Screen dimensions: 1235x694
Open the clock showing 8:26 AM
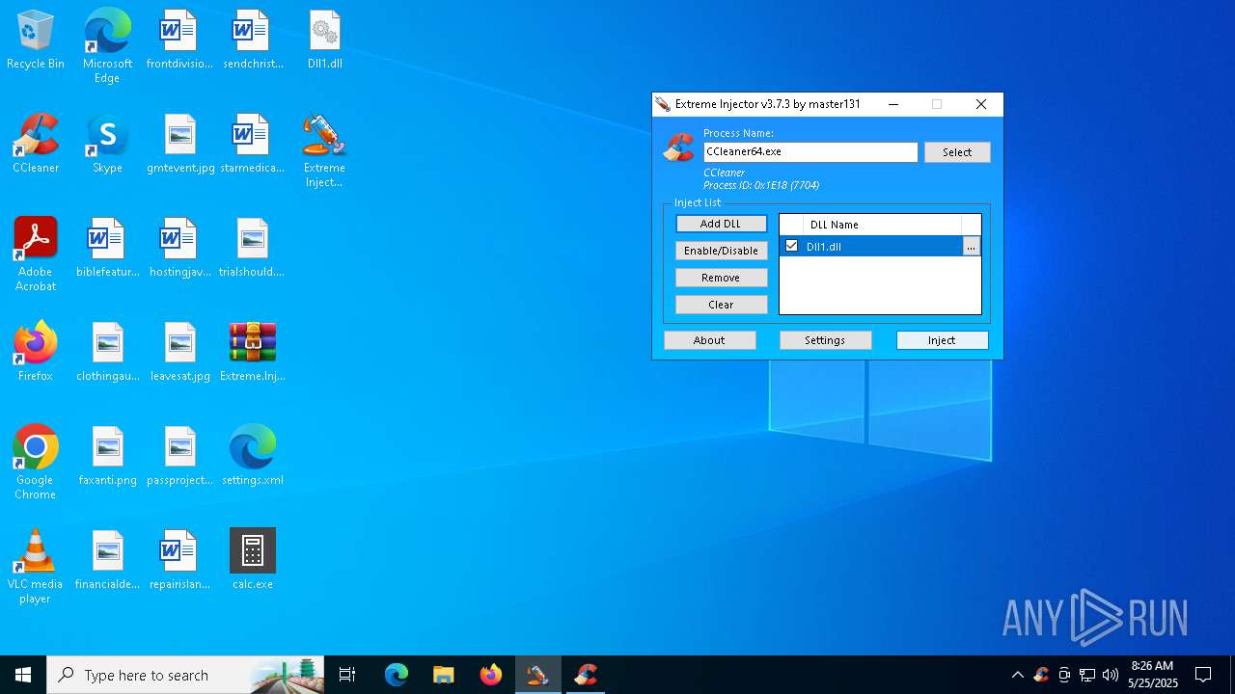click(1153, 675)
